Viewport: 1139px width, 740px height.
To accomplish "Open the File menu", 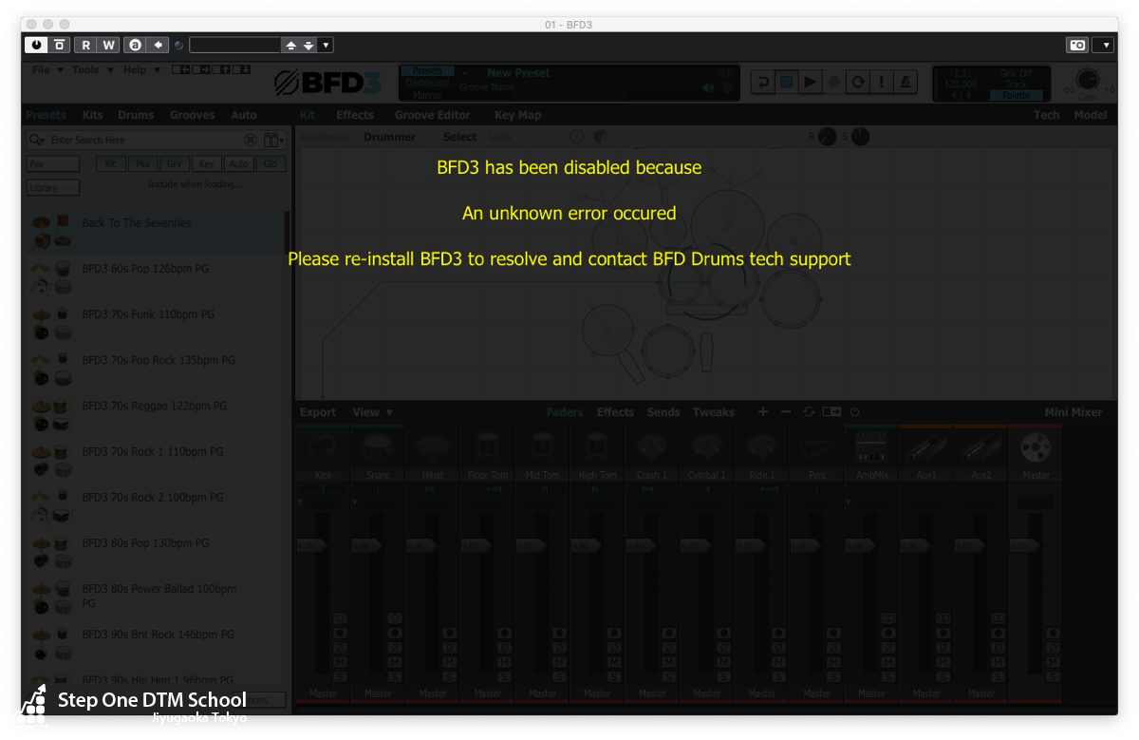I will pyautogui.click(x=47, y=70).
